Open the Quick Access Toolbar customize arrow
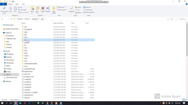This screenshot has height=105, width=188. [9, 1]
